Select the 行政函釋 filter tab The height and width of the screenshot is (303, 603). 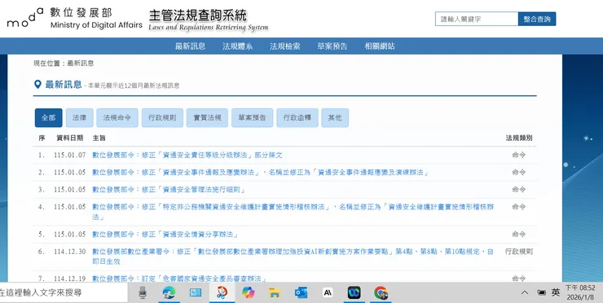(x=297, y=117)
